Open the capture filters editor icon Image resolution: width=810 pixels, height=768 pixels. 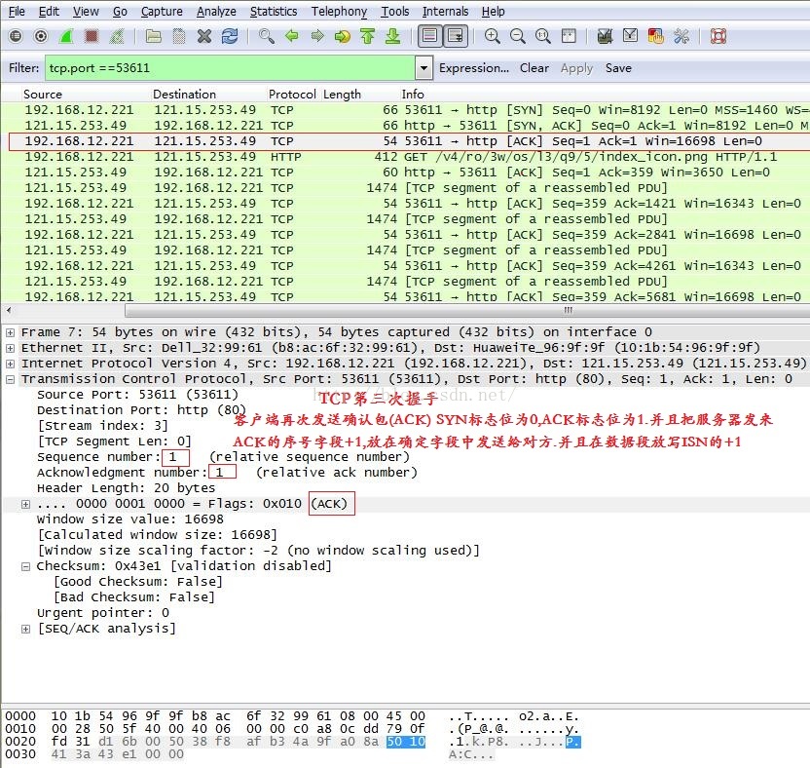[x=605, y=36]
